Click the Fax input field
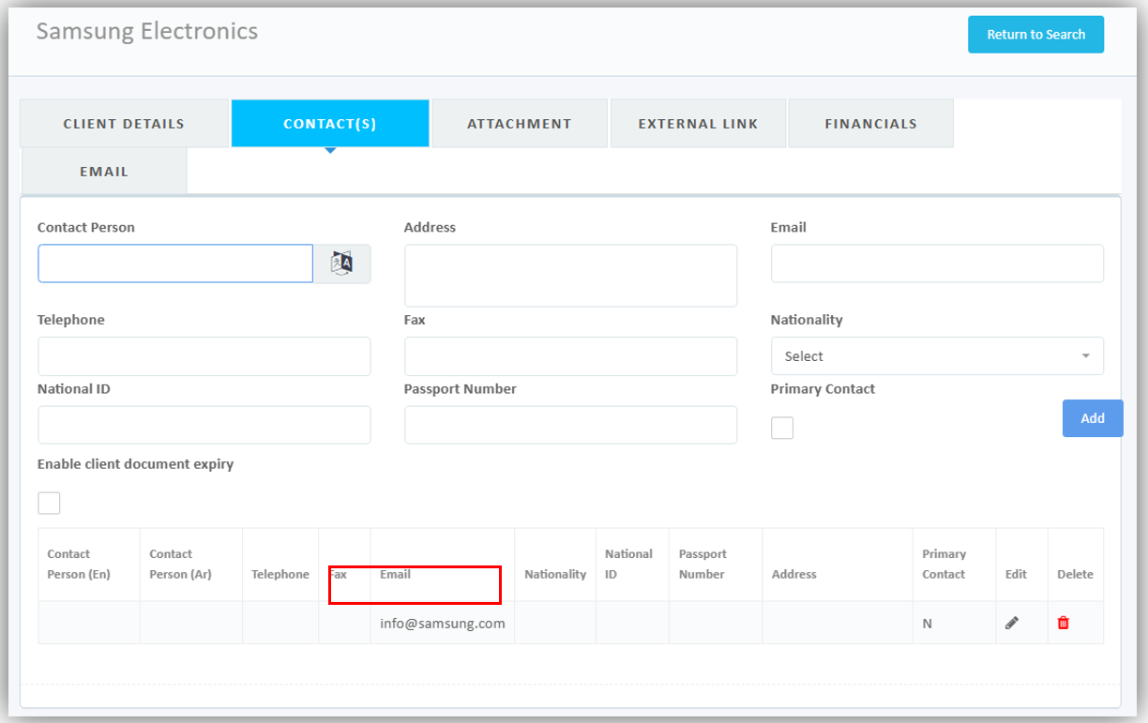The height and width of the screenshot is (723, 1148). tap(570, 356)
